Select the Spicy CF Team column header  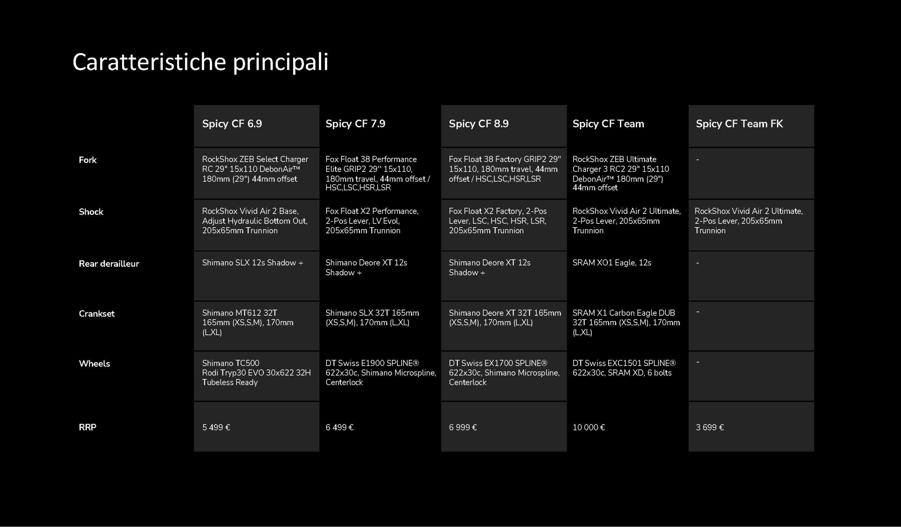(x=608, y=124)
